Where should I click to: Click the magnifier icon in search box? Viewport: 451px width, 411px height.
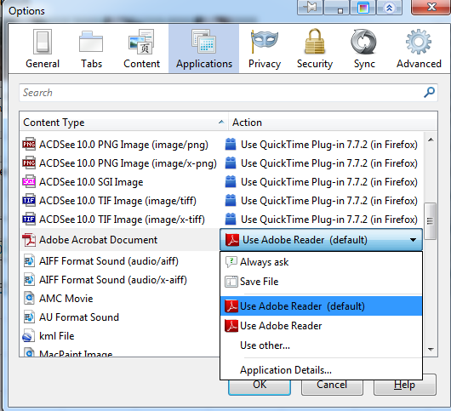(x=429, y=92)
